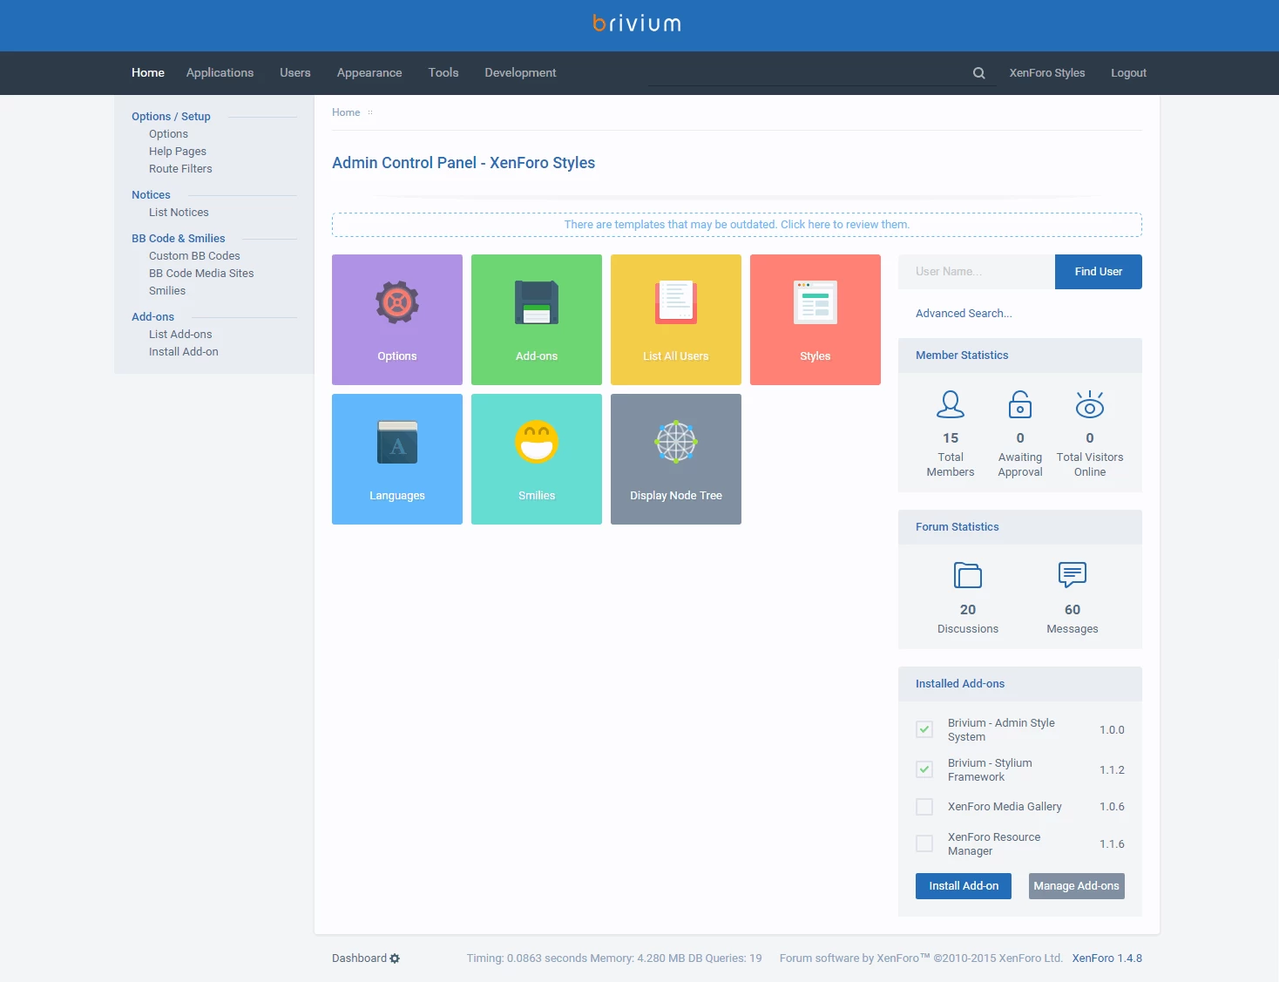Click the Install Add-on button

click(964, 886)
